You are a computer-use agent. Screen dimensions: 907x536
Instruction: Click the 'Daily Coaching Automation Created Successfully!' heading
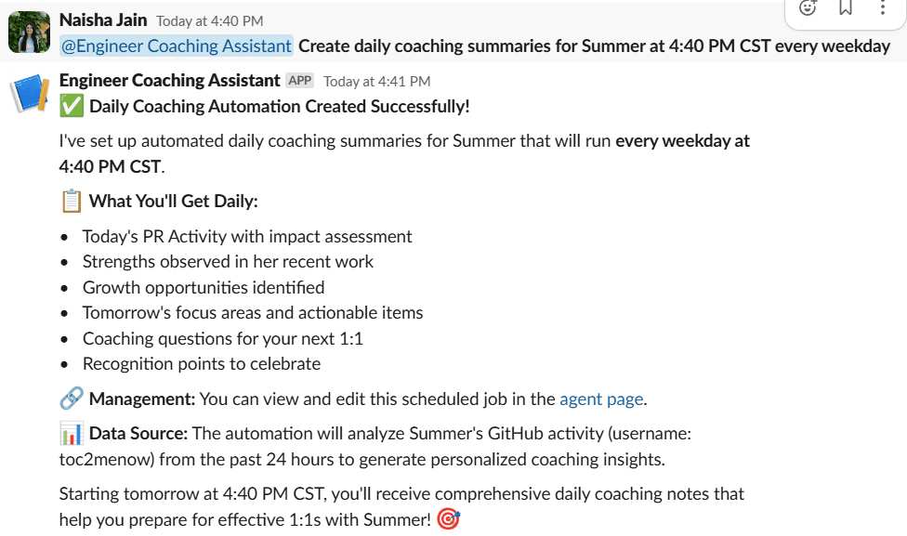pos(280,107)
